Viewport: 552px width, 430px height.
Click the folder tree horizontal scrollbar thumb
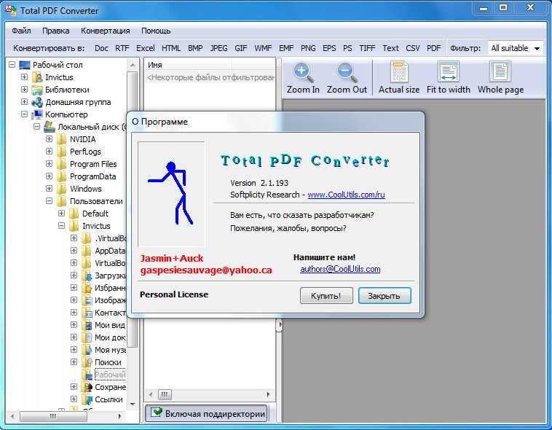click(53, 416)
